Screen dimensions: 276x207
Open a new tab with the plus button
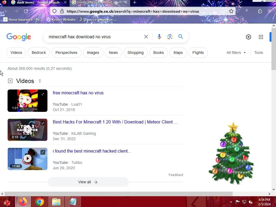coord(135,2)
